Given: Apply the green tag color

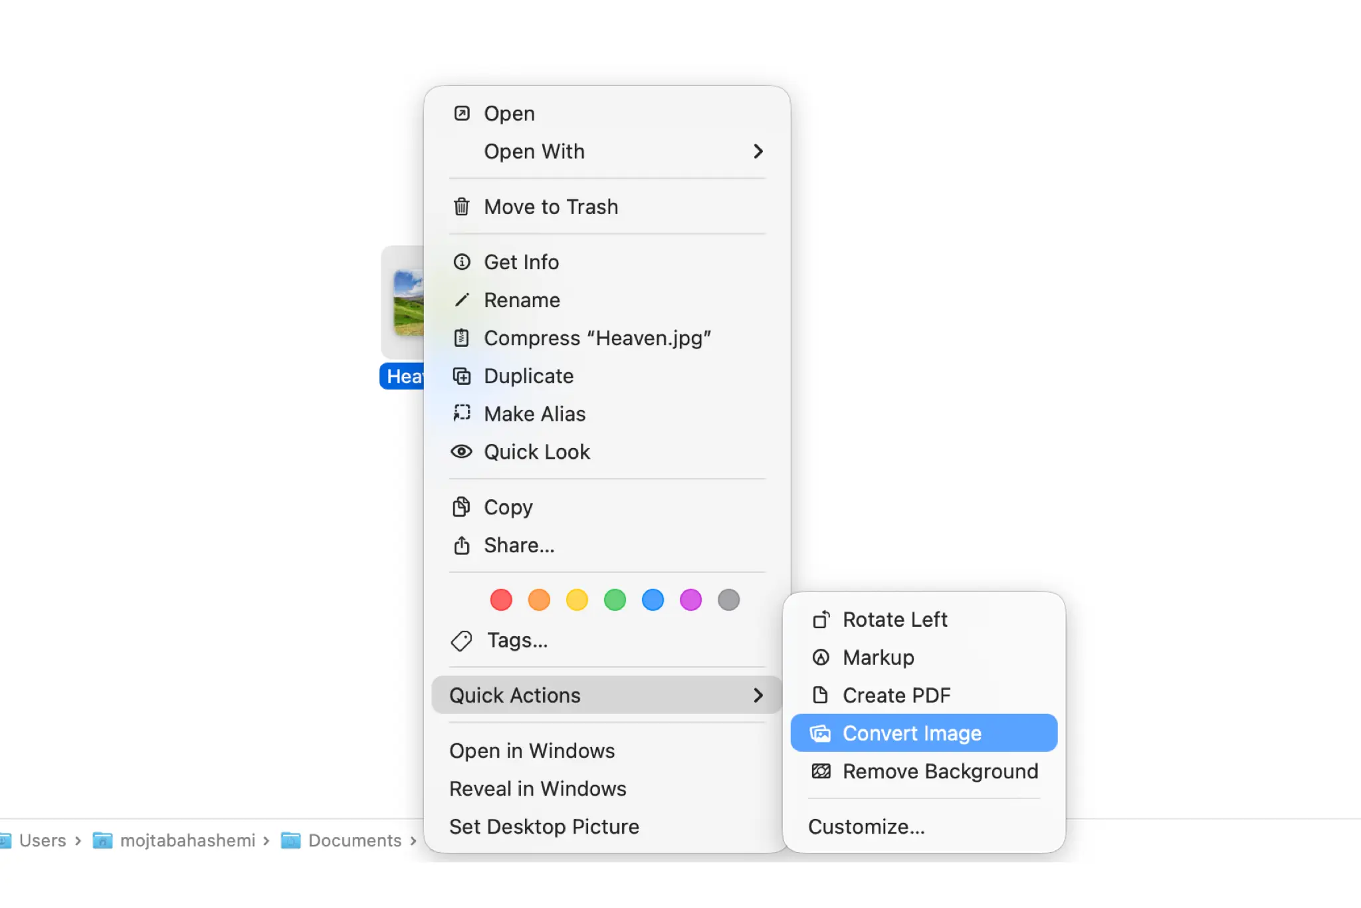Looking at the screenshot, I should 615,600.
